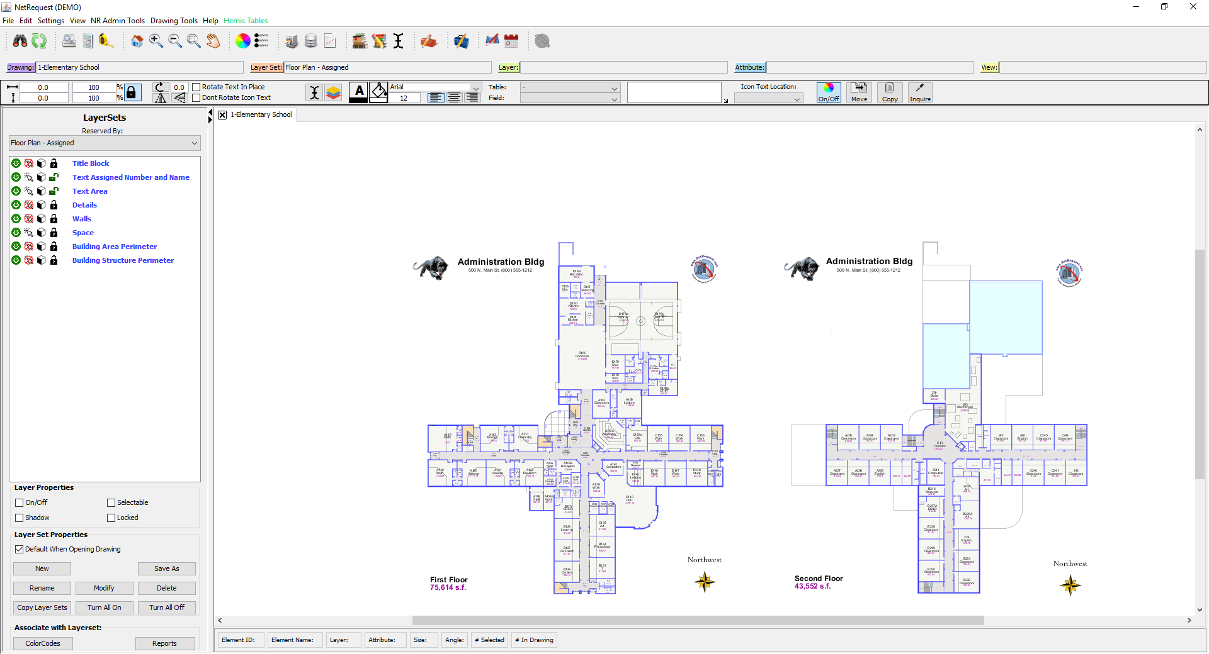This screenshot has width=1209, height=654.
Task: Click the text cursor I-beam icon in main toolbar
Action: [x=398, y=42]
